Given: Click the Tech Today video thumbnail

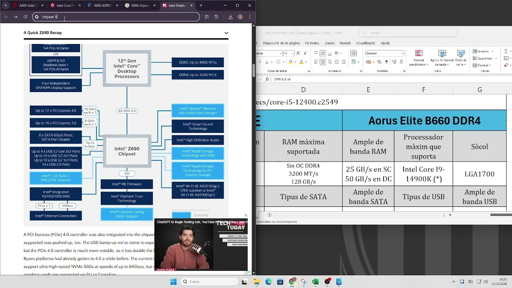Looking at the screenshot, I should (201, 245).
